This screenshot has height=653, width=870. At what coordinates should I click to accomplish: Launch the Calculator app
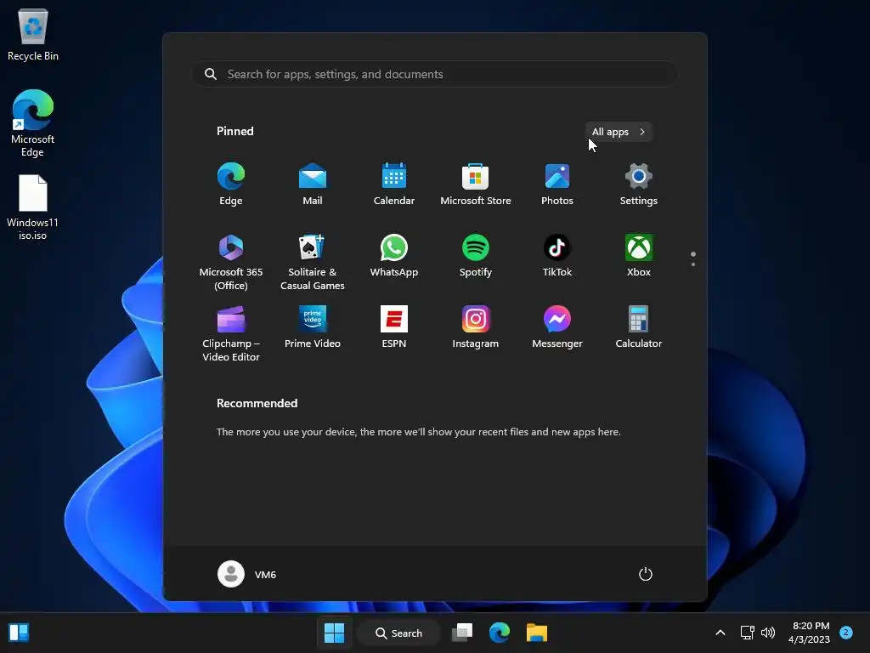639,327
